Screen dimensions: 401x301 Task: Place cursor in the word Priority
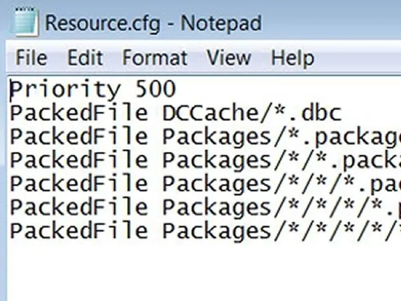[x=65, y=90]
